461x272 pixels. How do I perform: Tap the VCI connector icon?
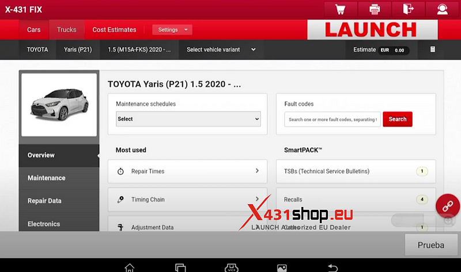click(x=232, y=267)
